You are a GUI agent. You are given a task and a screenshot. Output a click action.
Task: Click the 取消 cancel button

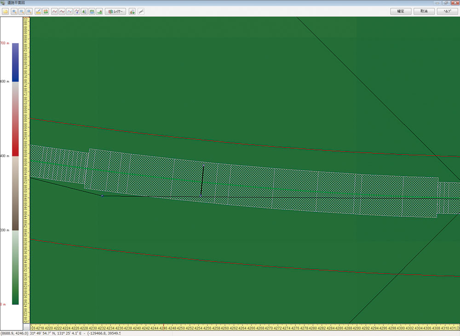coord(424,11)
